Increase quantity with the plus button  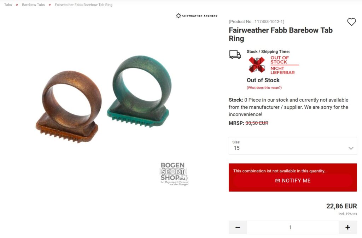(x=348, y=227)
